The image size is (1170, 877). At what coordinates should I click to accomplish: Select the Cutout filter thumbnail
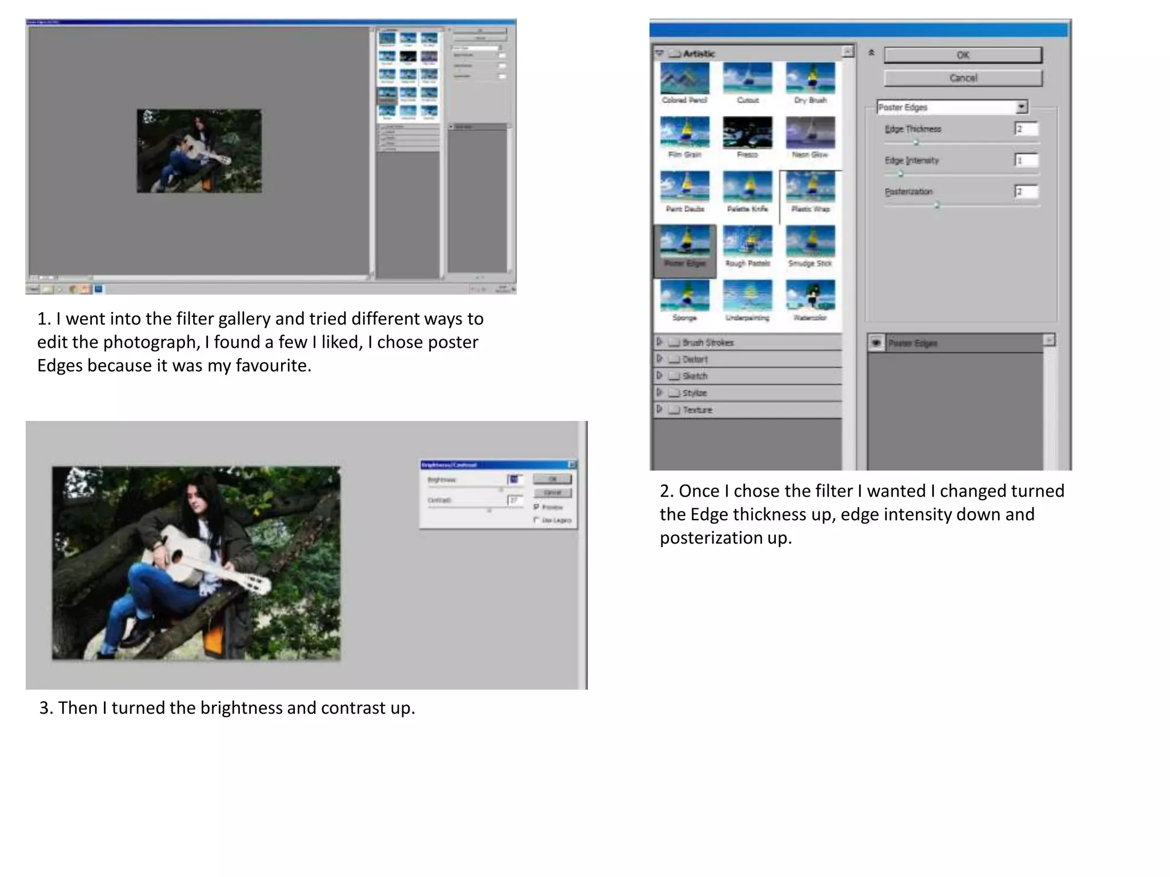(x=747, y=79)
